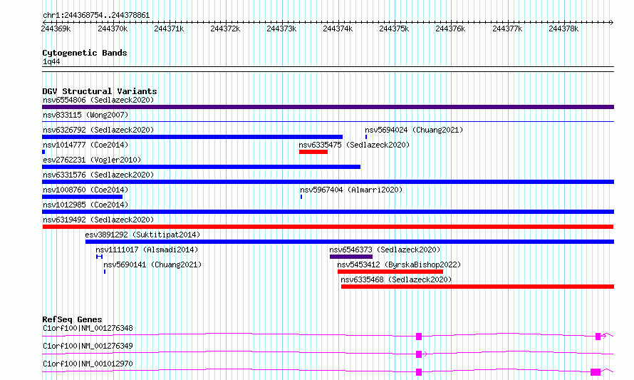Click the esv2762231 (Vogler2010) label

pos(92,160)
